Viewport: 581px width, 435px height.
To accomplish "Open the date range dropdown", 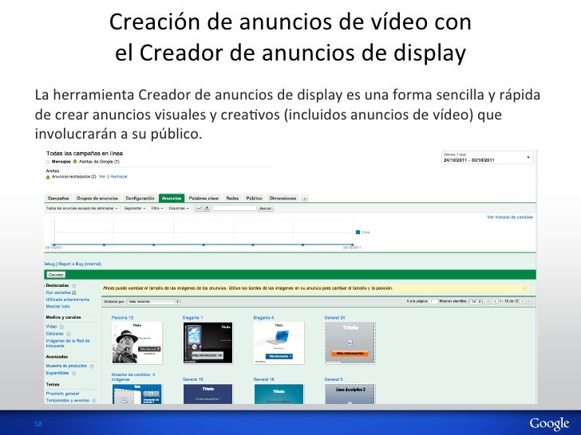I will pyautogui.click(x=488, y=157).
